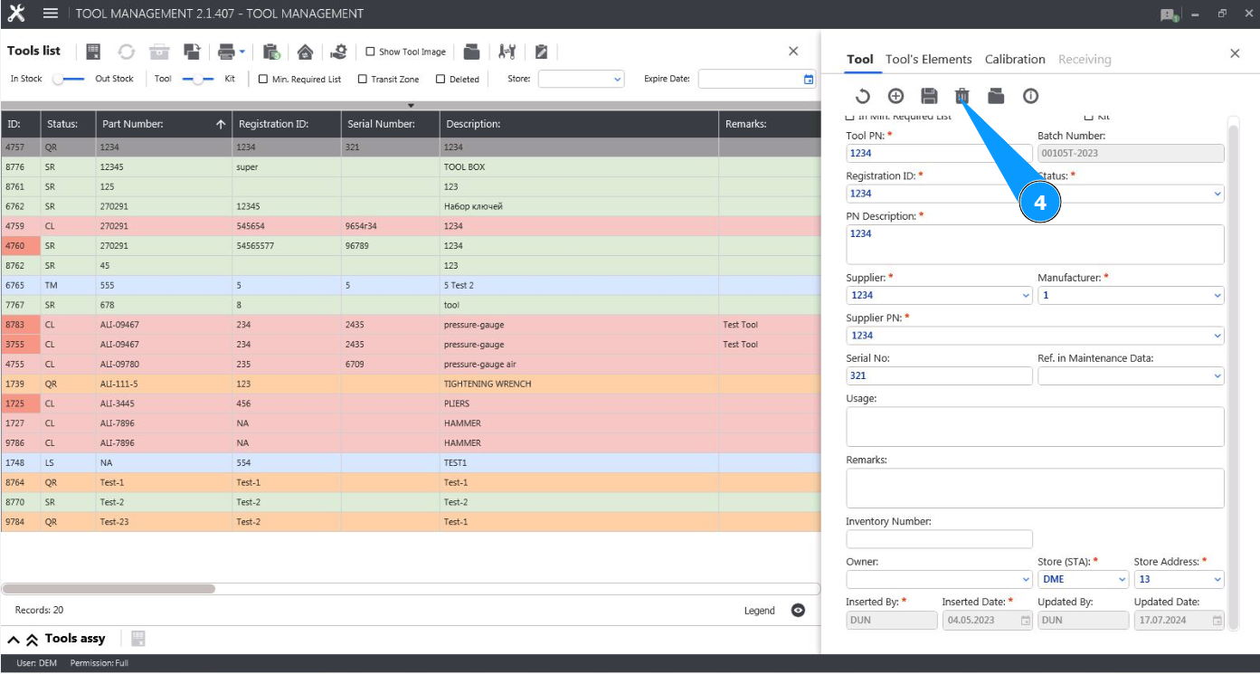The width and height of the screenshot is (1260, 674).
Task: Open the Store filter dropdown
Action: 581,80
